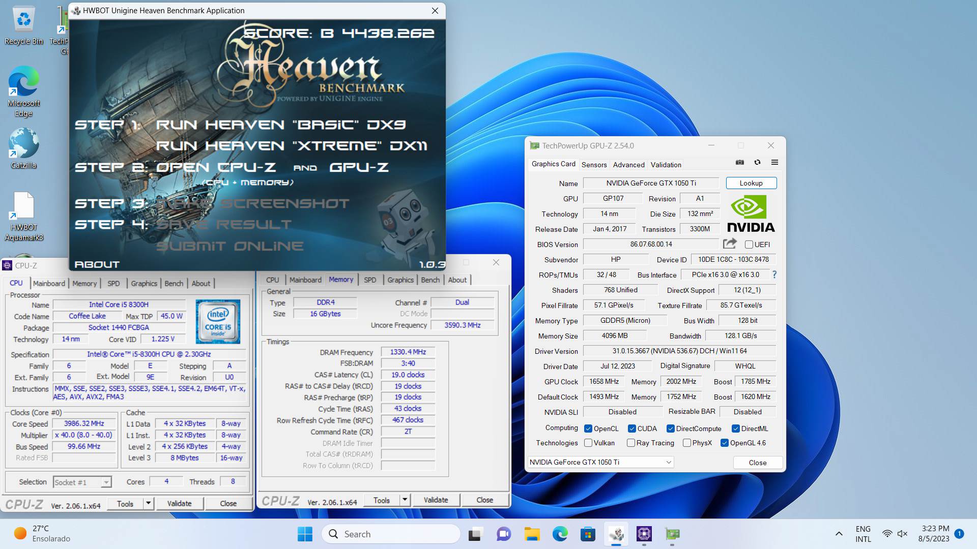Image resolution: width=977 pixels, height=549 pixels.
Task: Click the taskbar Search box
Action: [x=391, y=534]
